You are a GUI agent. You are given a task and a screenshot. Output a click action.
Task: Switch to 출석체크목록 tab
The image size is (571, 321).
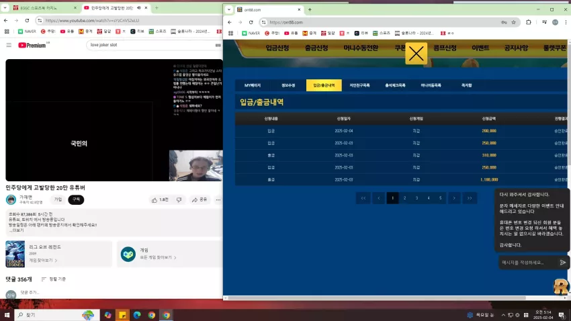395,85
